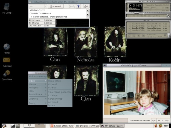Click the list button at the playlist bottom right
Image resolution: width=171 pixels, height=128 pixels.
(x=165, y=35)
